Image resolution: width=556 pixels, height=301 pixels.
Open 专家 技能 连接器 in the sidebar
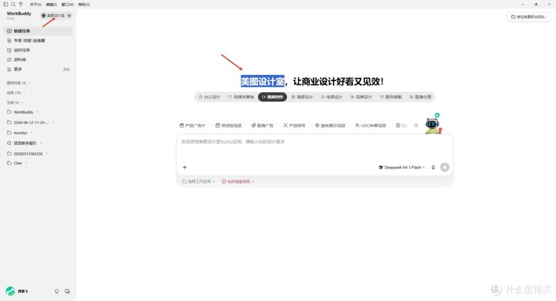coord(38,41)
